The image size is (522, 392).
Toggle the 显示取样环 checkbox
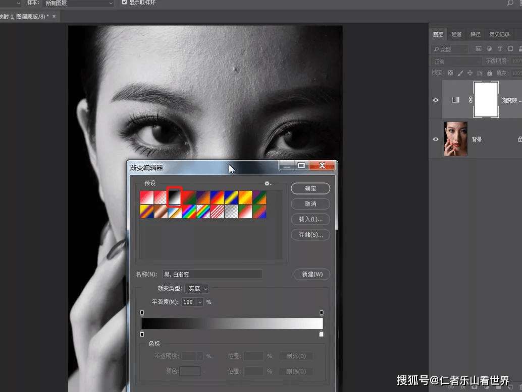pyautogui.click(x=124, y=3)
